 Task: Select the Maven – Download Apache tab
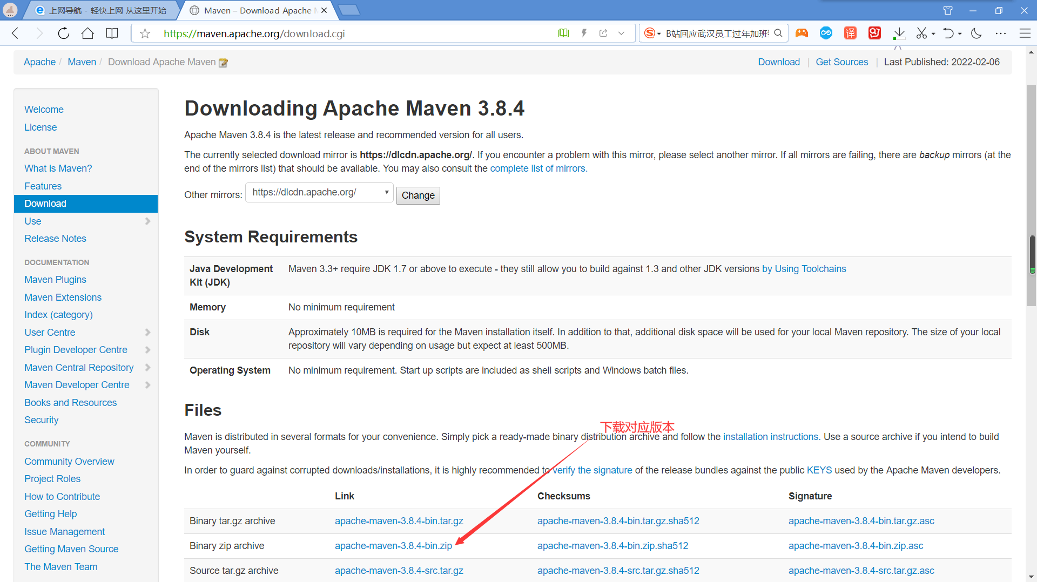[258, 10]
